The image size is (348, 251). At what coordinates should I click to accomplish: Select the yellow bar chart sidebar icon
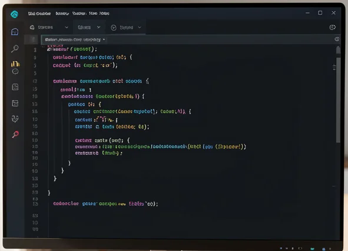tap(15, 64)
